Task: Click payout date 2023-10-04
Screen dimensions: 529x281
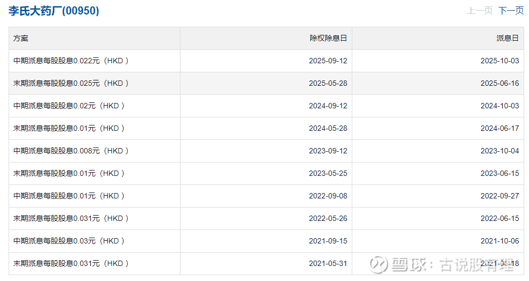Action: coord(500,151)
